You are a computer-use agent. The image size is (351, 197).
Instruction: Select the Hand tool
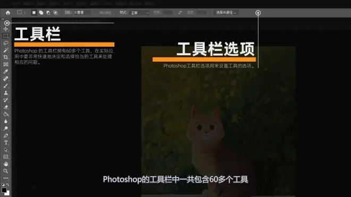tap(6, 164)
